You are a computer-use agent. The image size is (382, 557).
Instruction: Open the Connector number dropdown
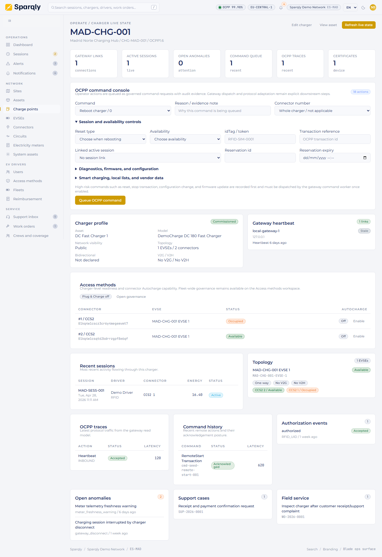[323, 111]
